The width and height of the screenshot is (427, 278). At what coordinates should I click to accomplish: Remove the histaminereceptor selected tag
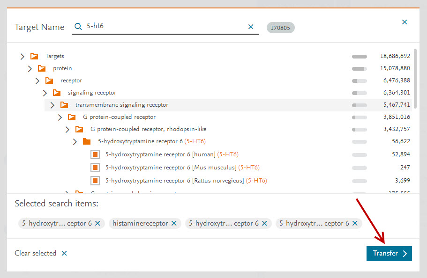174,224
